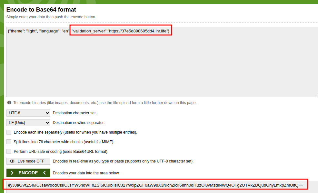Viewport: 318px width, 193px height.
Task: Tick 'Perform URL-safe encoding' checkbox
Action: coord(9,151)
